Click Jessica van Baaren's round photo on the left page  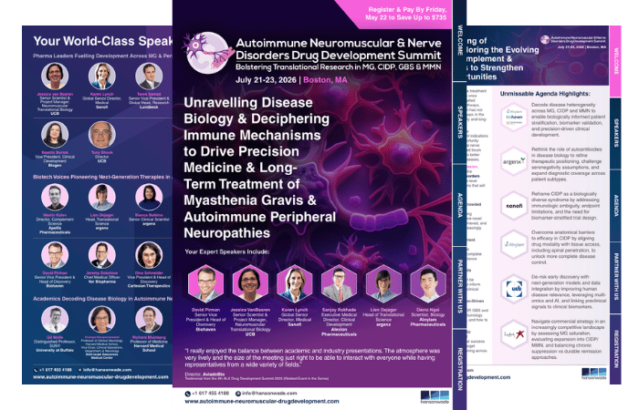pos(55,76)
